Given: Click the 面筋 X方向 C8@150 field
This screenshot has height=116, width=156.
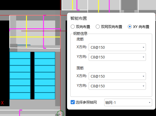Looking at the screenshot, I should 117,76.
